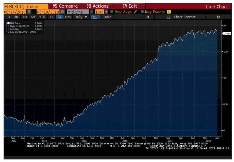
Task: Click the Compare button
Action: pyautogui.click(x=65, y=6)
